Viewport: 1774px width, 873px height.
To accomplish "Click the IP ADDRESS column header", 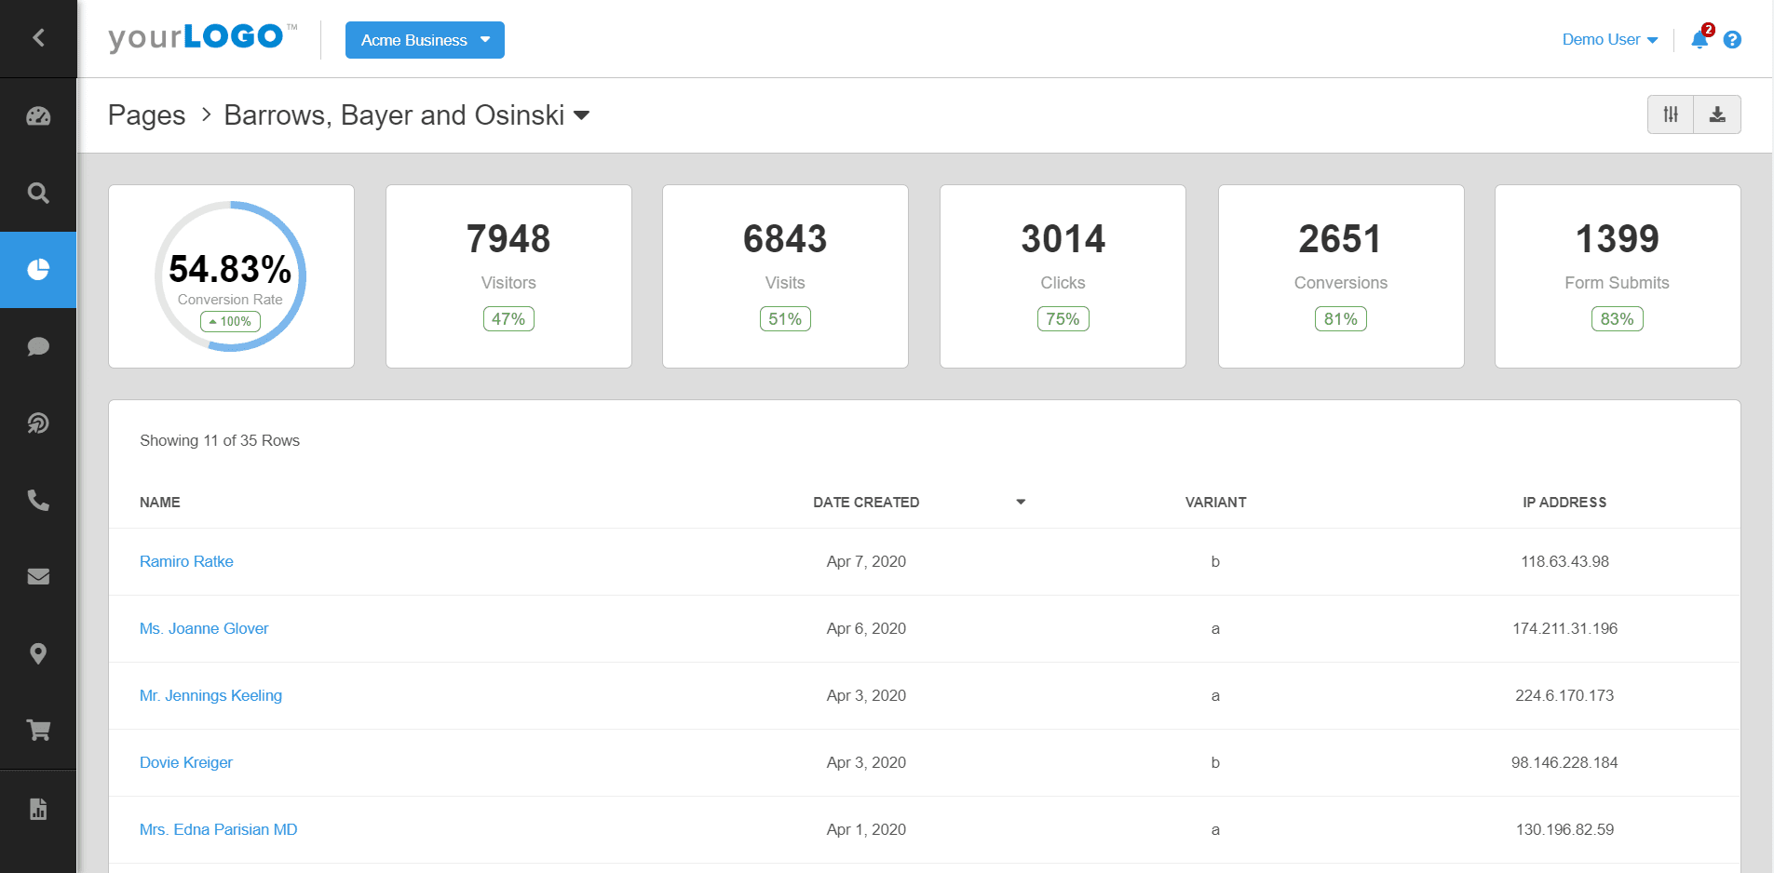I will pos(1564,502).
